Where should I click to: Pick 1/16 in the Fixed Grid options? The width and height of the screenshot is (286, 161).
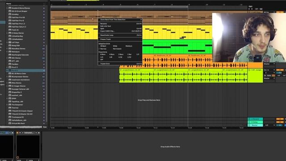click(120, 57)
